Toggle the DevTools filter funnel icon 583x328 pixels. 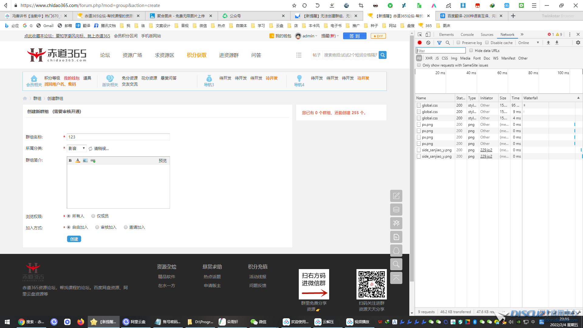(x=439, y=43)
